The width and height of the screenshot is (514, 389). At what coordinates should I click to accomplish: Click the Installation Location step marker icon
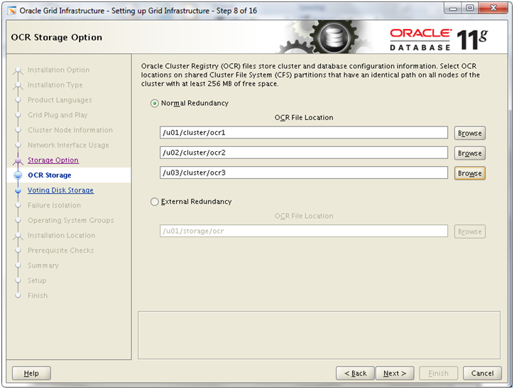(18, 236)
